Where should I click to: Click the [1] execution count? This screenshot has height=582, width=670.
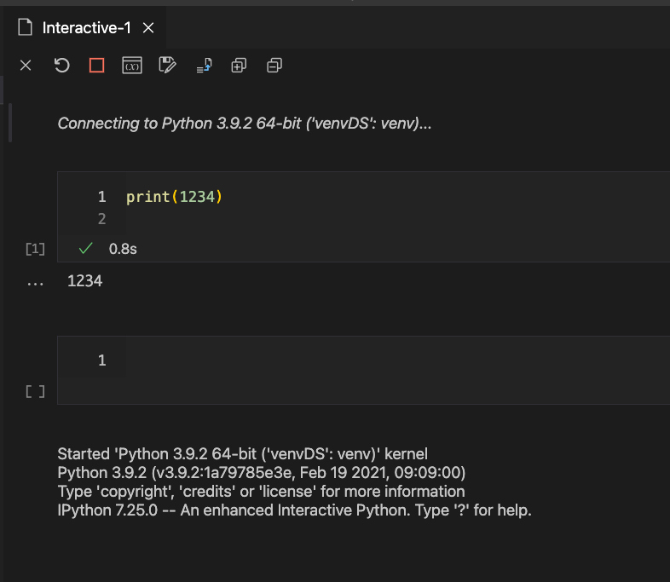point(35,249)
